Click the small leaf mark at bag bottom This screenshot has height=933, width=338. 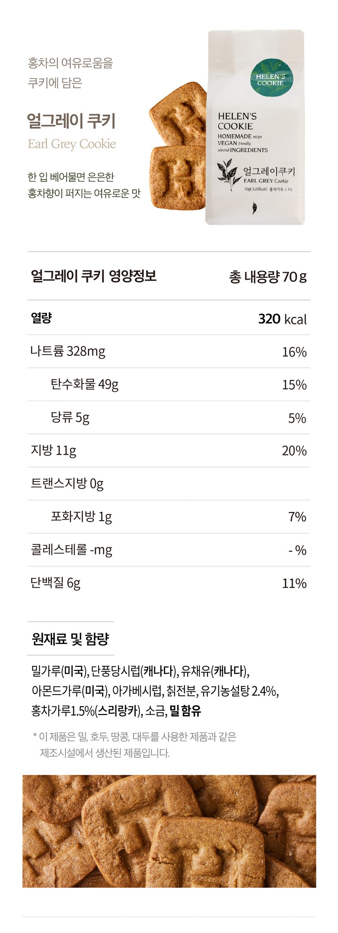pyautogui.click(x=254, y=208)
